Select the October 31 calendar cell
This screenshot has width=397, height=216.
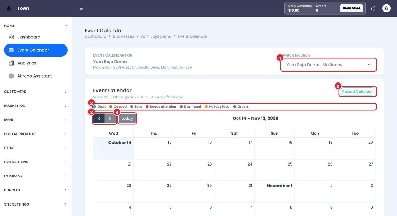pyautogui.click(x=234, y=192)
